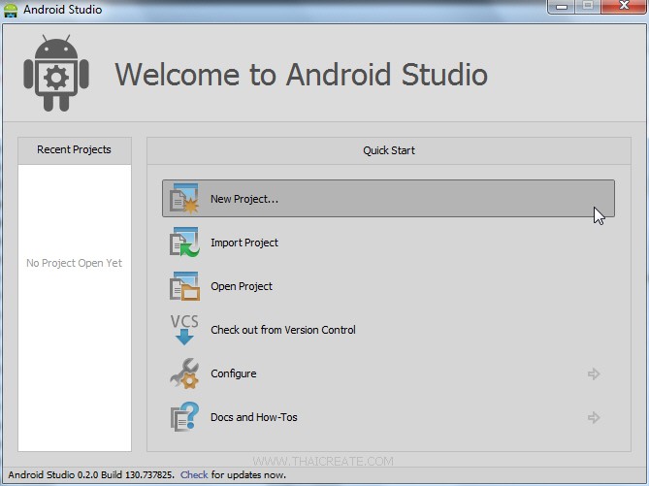Click the Open Project folder icon
The width and height of the screenshot is (649, 486).
click(x=184, y=286)
